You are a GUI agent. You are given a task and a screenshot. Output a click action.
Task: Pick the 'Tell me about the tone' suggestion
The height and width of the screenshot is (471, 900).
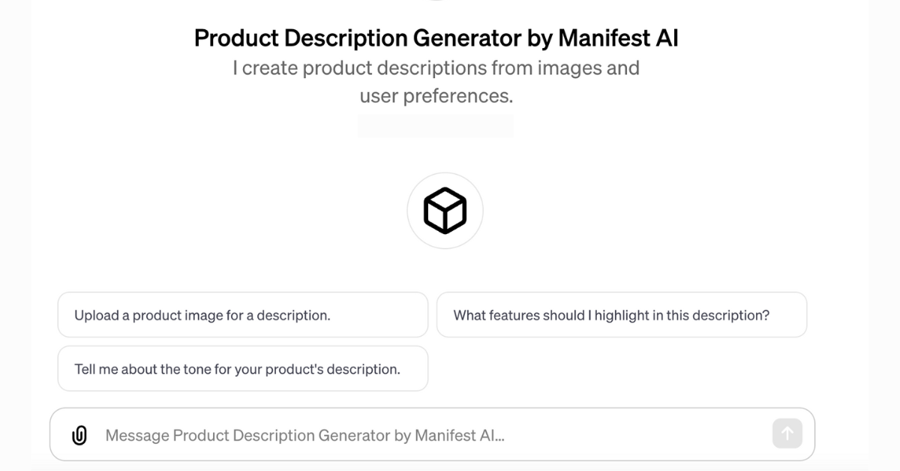pyautogui.click(x=242, y=368)
